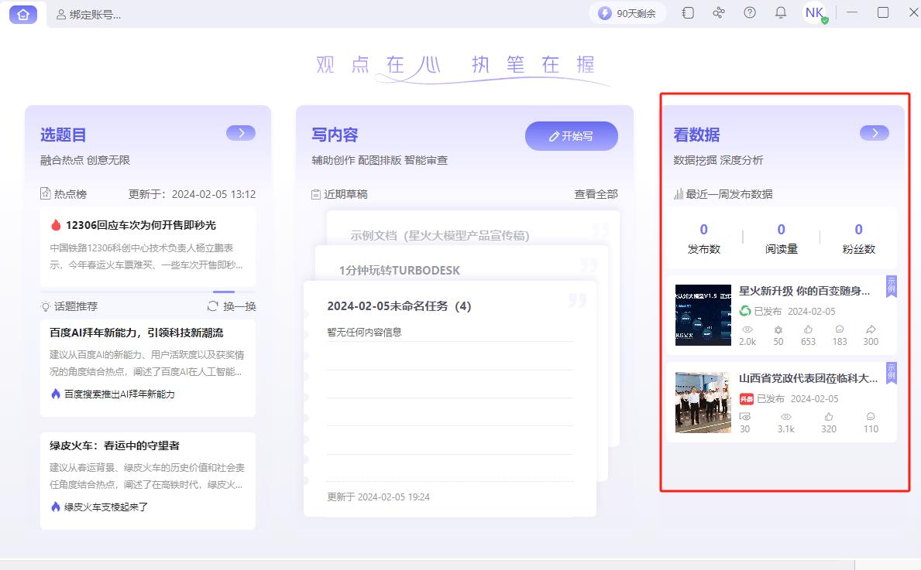The height and width of the screenshot is (570, 921).
Task: Click the 开始写 button
Action: 571,135
